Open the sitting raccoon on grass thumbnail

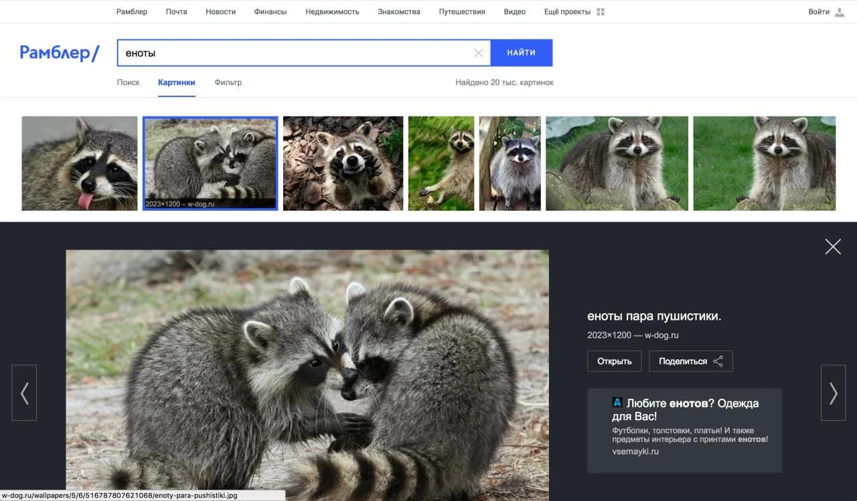(x=441, y=163)
